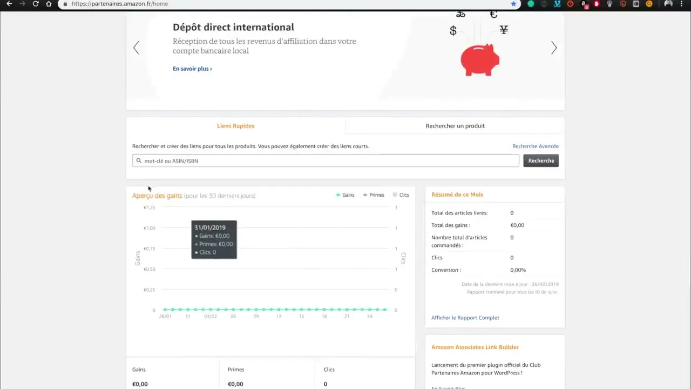The width and height of the screenshot is (691, 389).
Task: Click the browser profile avatar icon
Action: [x=668, y=4]
